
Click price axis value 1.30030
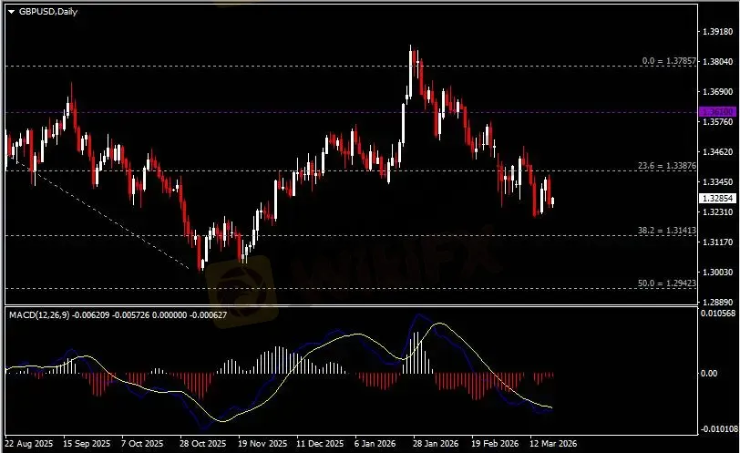pyautogui.click(x=718, y=273)
